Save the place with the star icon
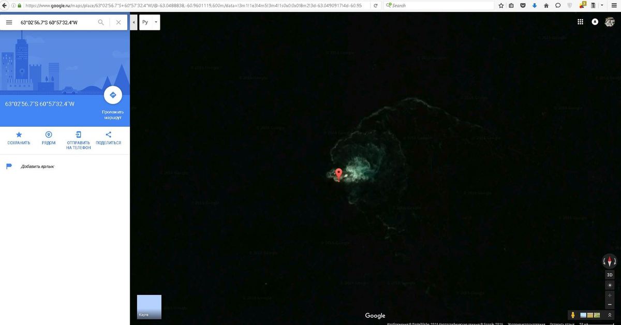 coord(19,135)
